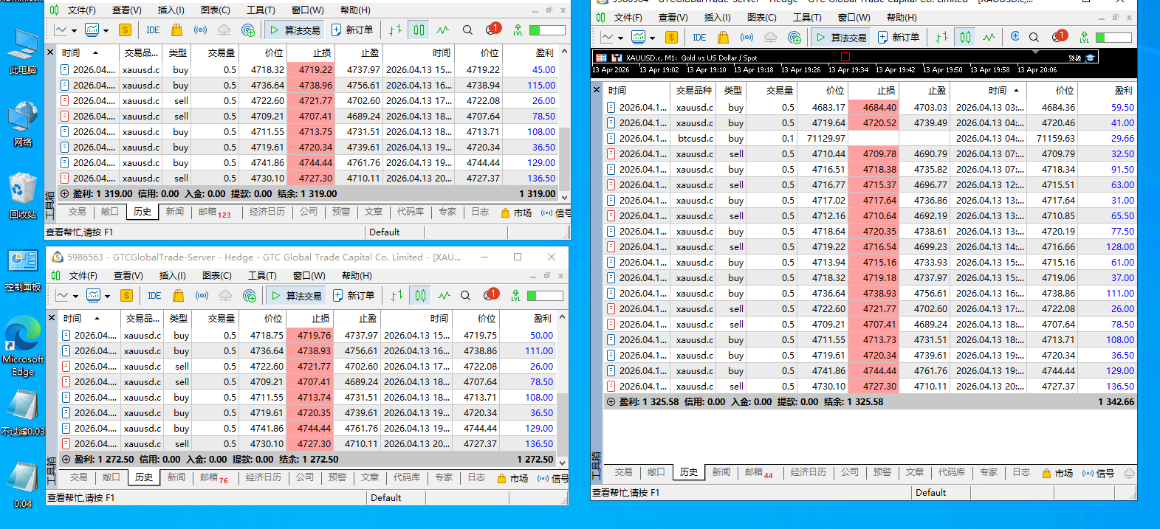Viewport: 1160px width, 529px height.
Task: Expand chart type dropdown arrow in top-left terminal
Action: [x=74, y=31]
